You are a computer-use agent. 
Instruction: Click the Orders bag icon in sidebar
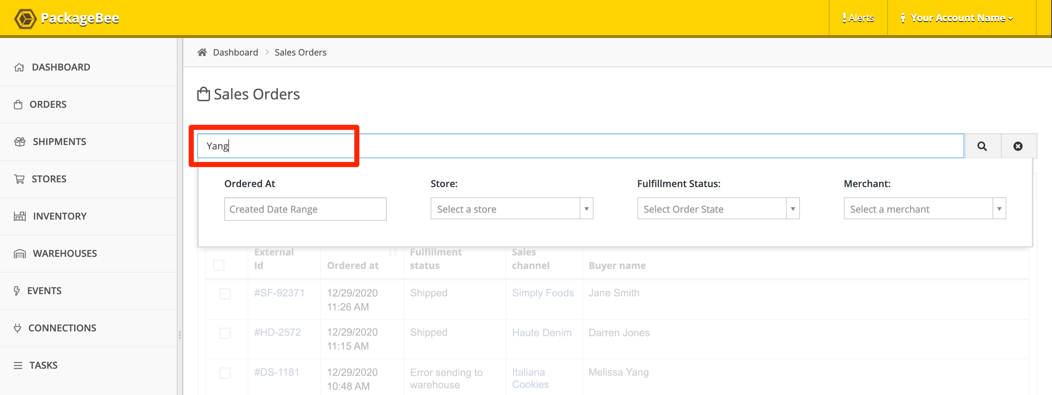tap(18, 105)
